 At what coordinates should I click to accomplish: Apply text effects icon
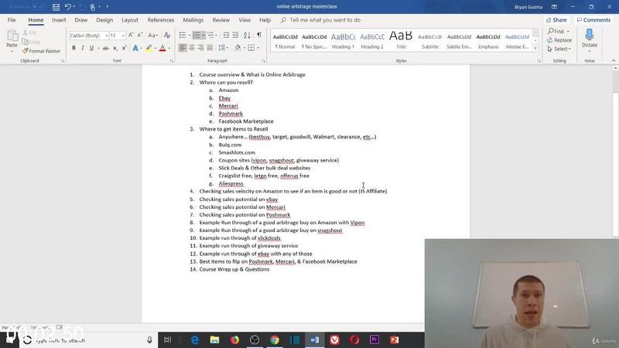(135, 48)
